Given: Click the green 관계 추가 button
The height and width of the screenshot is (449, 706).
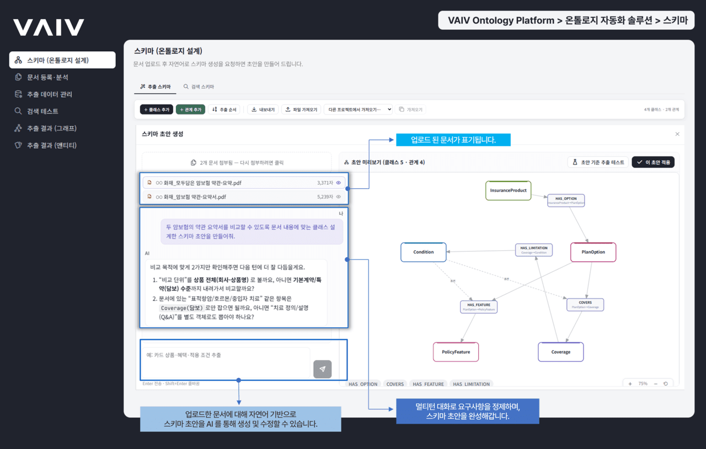Looking at the screenshot, I should (x=190, y=110).
